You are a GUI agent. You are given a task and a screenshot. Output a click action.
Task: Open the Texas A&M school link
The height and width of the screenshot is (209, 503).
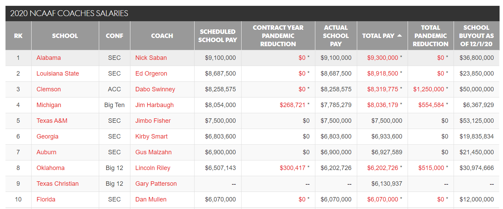52,121
